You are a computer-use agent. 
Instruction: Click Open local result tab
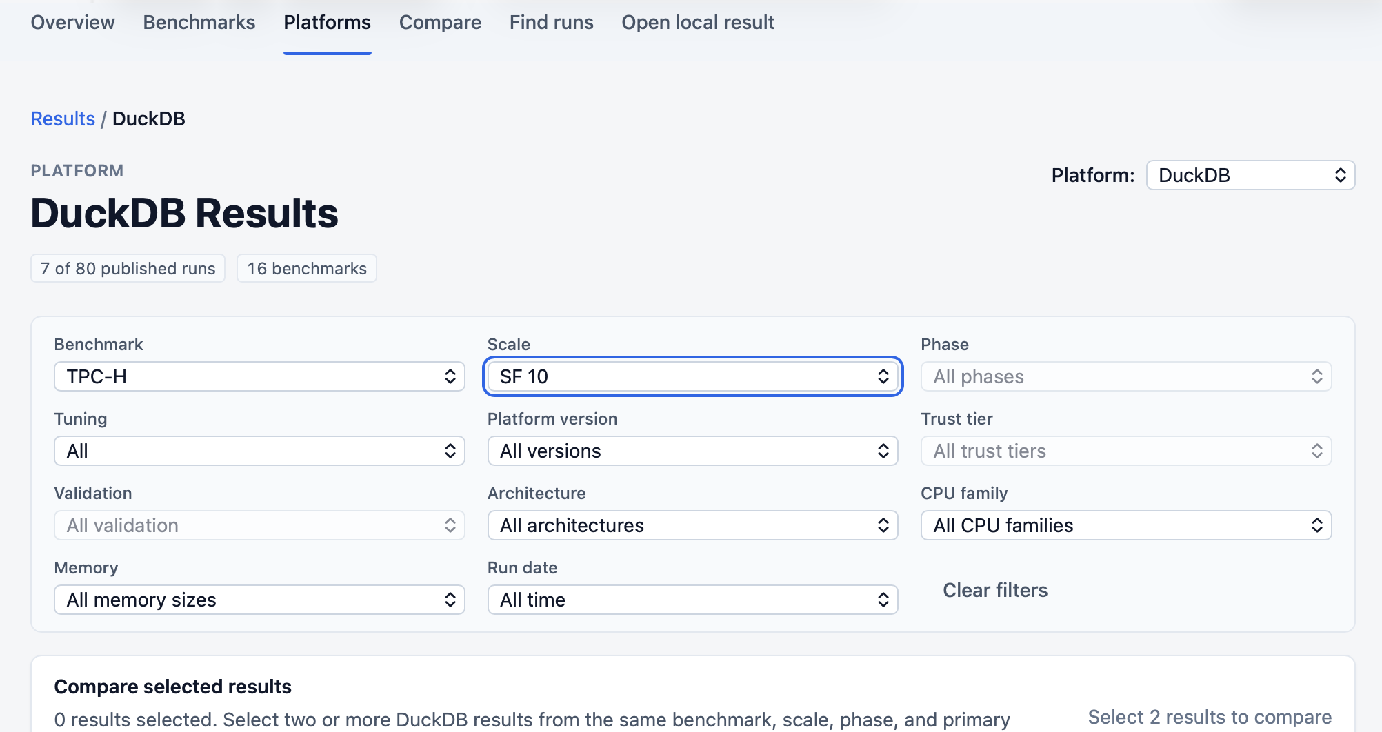point(698,22)
